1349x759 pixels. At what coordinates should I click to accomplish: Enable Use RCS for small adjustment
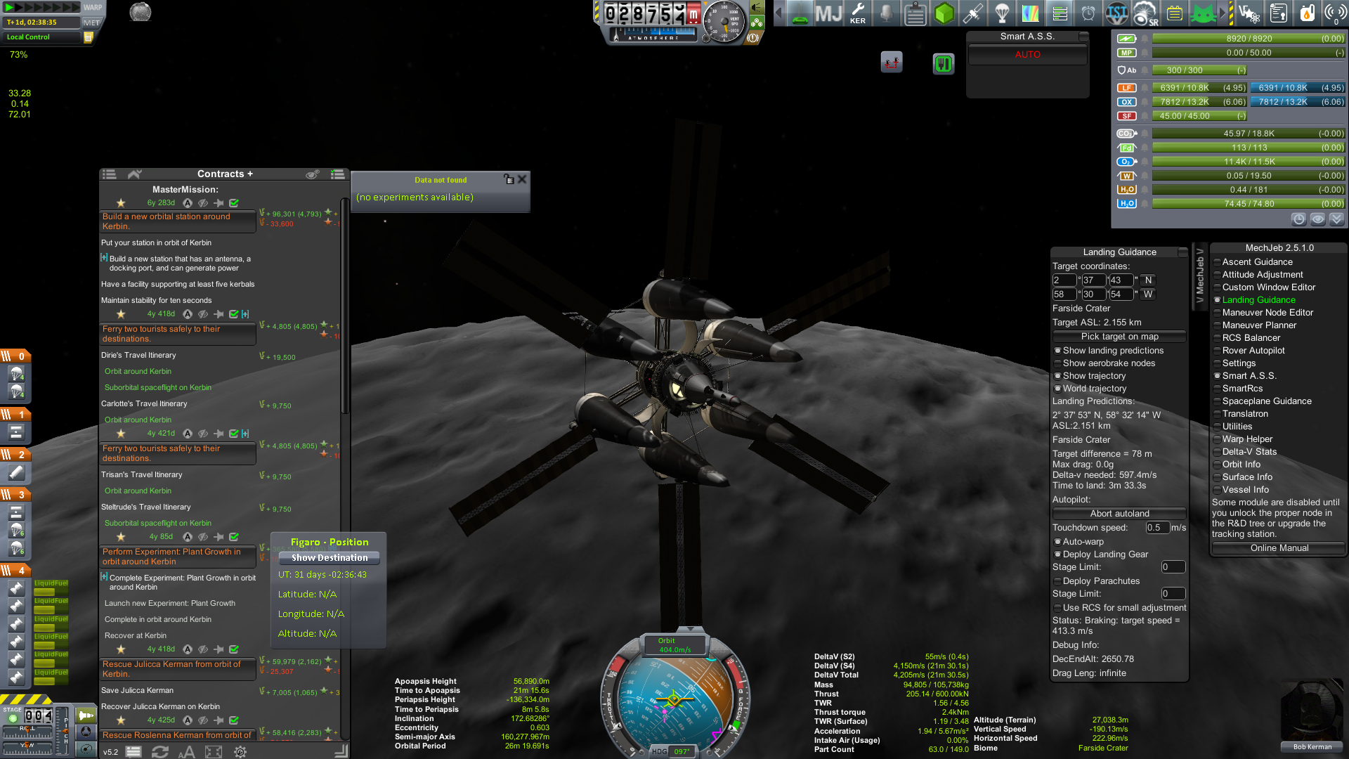[x=1120, y=608]
